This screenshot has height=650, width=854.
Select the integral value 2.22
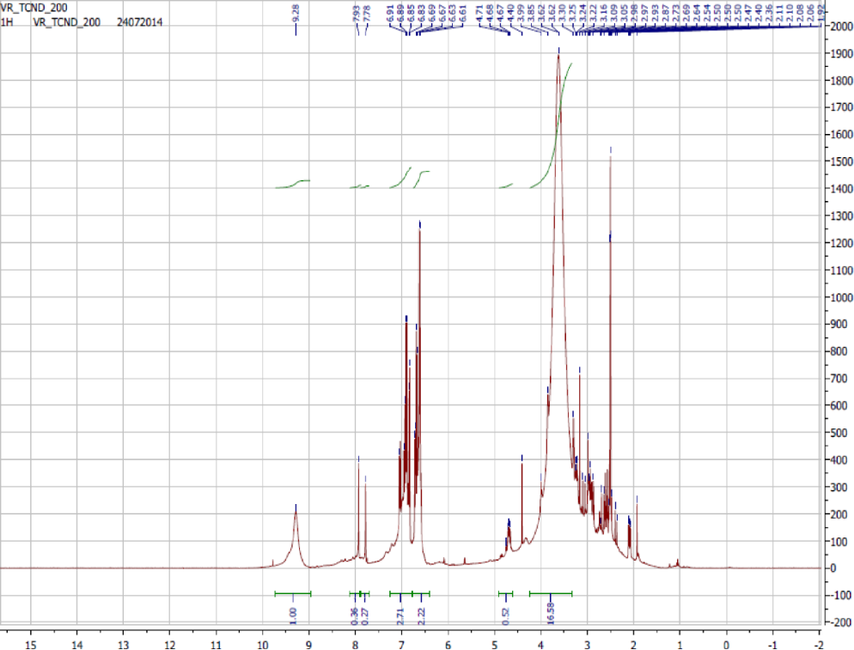pyautogui.click(x=421, y=615)
